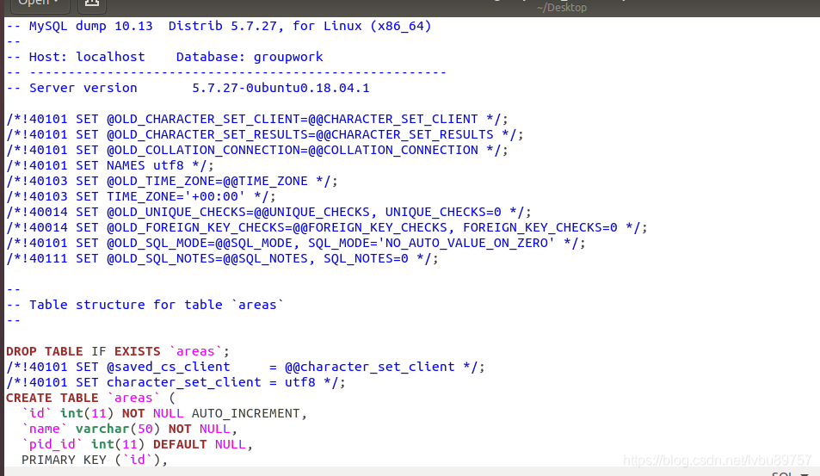This screenshot has width=820, height=476.
Task: Click the SET @OLD_CHARACTER_SET_RESULTS line
Action: (x=265, y=134)
